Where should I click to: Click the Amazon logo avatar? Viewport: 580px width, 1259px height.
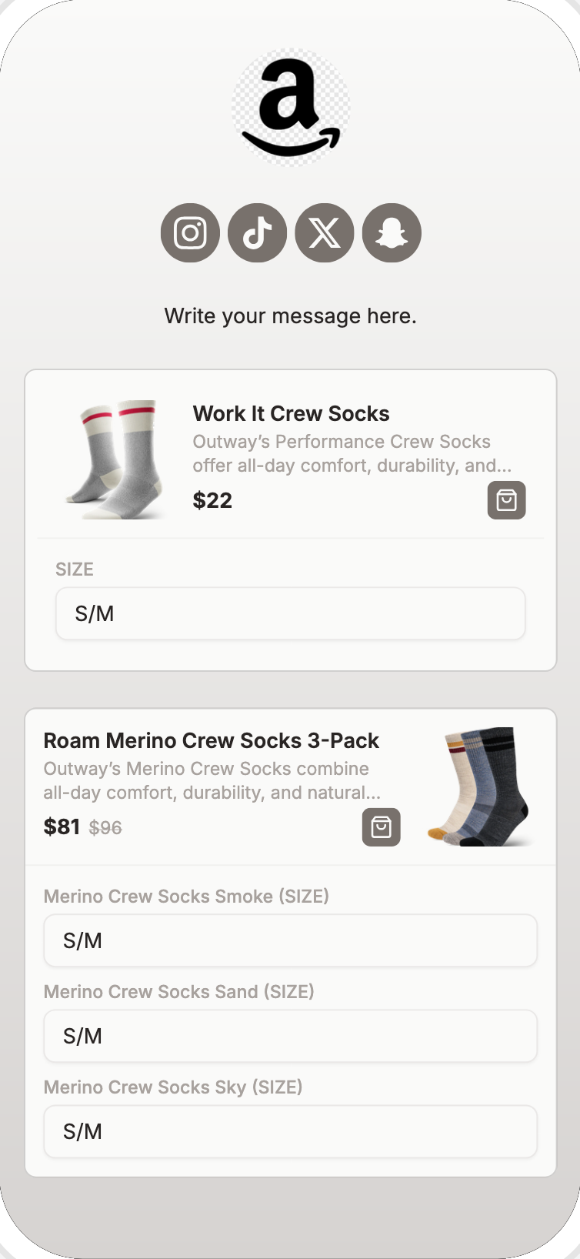[291, 108]
